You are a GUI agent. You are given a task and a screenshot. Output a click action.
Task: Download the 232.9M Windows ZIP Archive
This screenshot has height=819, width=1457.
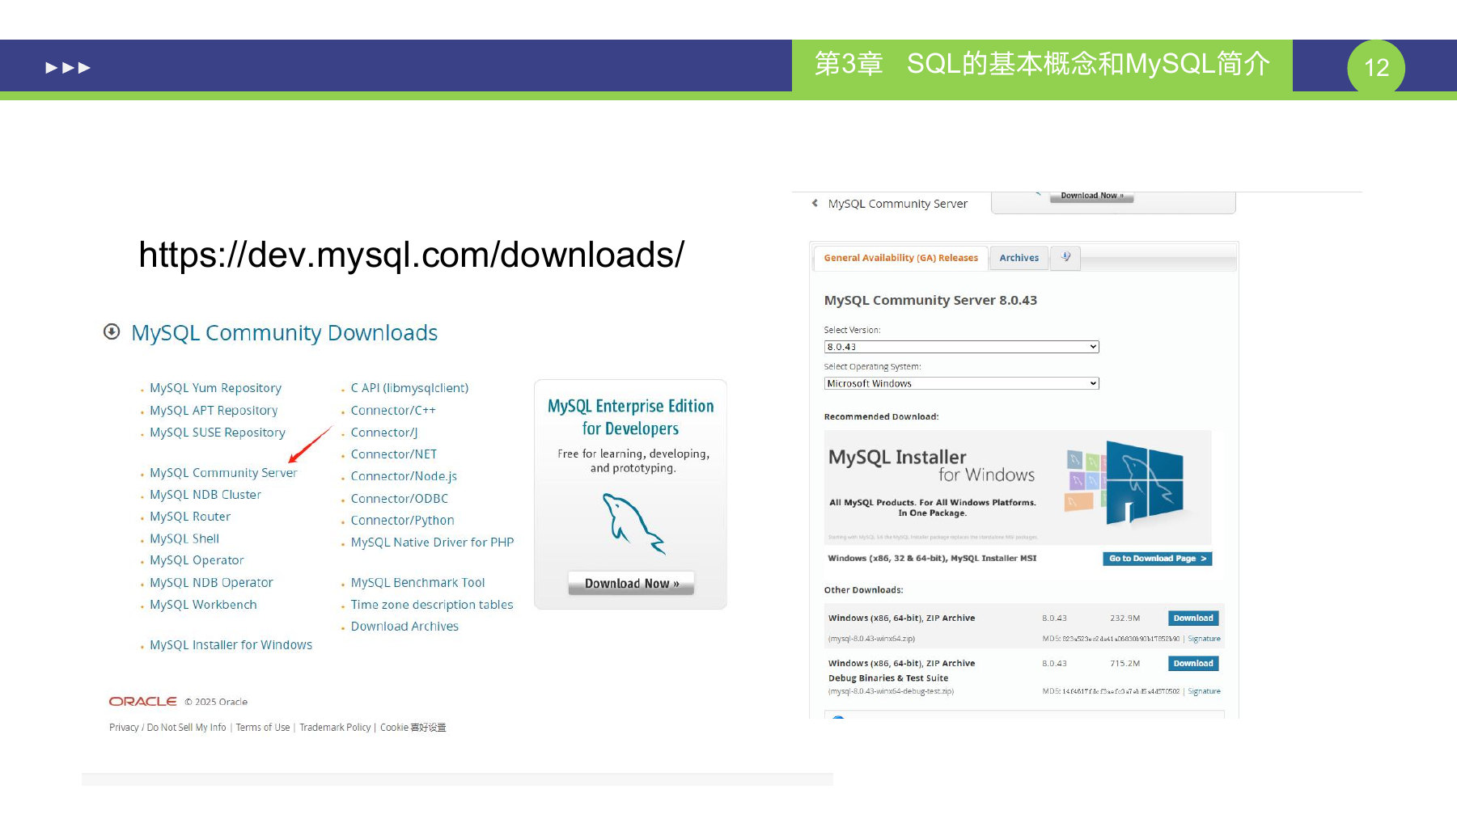pos(1193,618)
